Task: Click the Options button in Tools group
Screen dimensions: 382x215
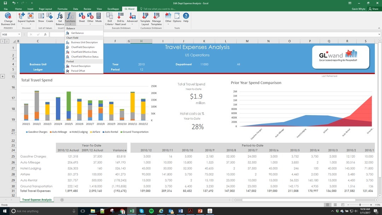Action: point(177,18)
